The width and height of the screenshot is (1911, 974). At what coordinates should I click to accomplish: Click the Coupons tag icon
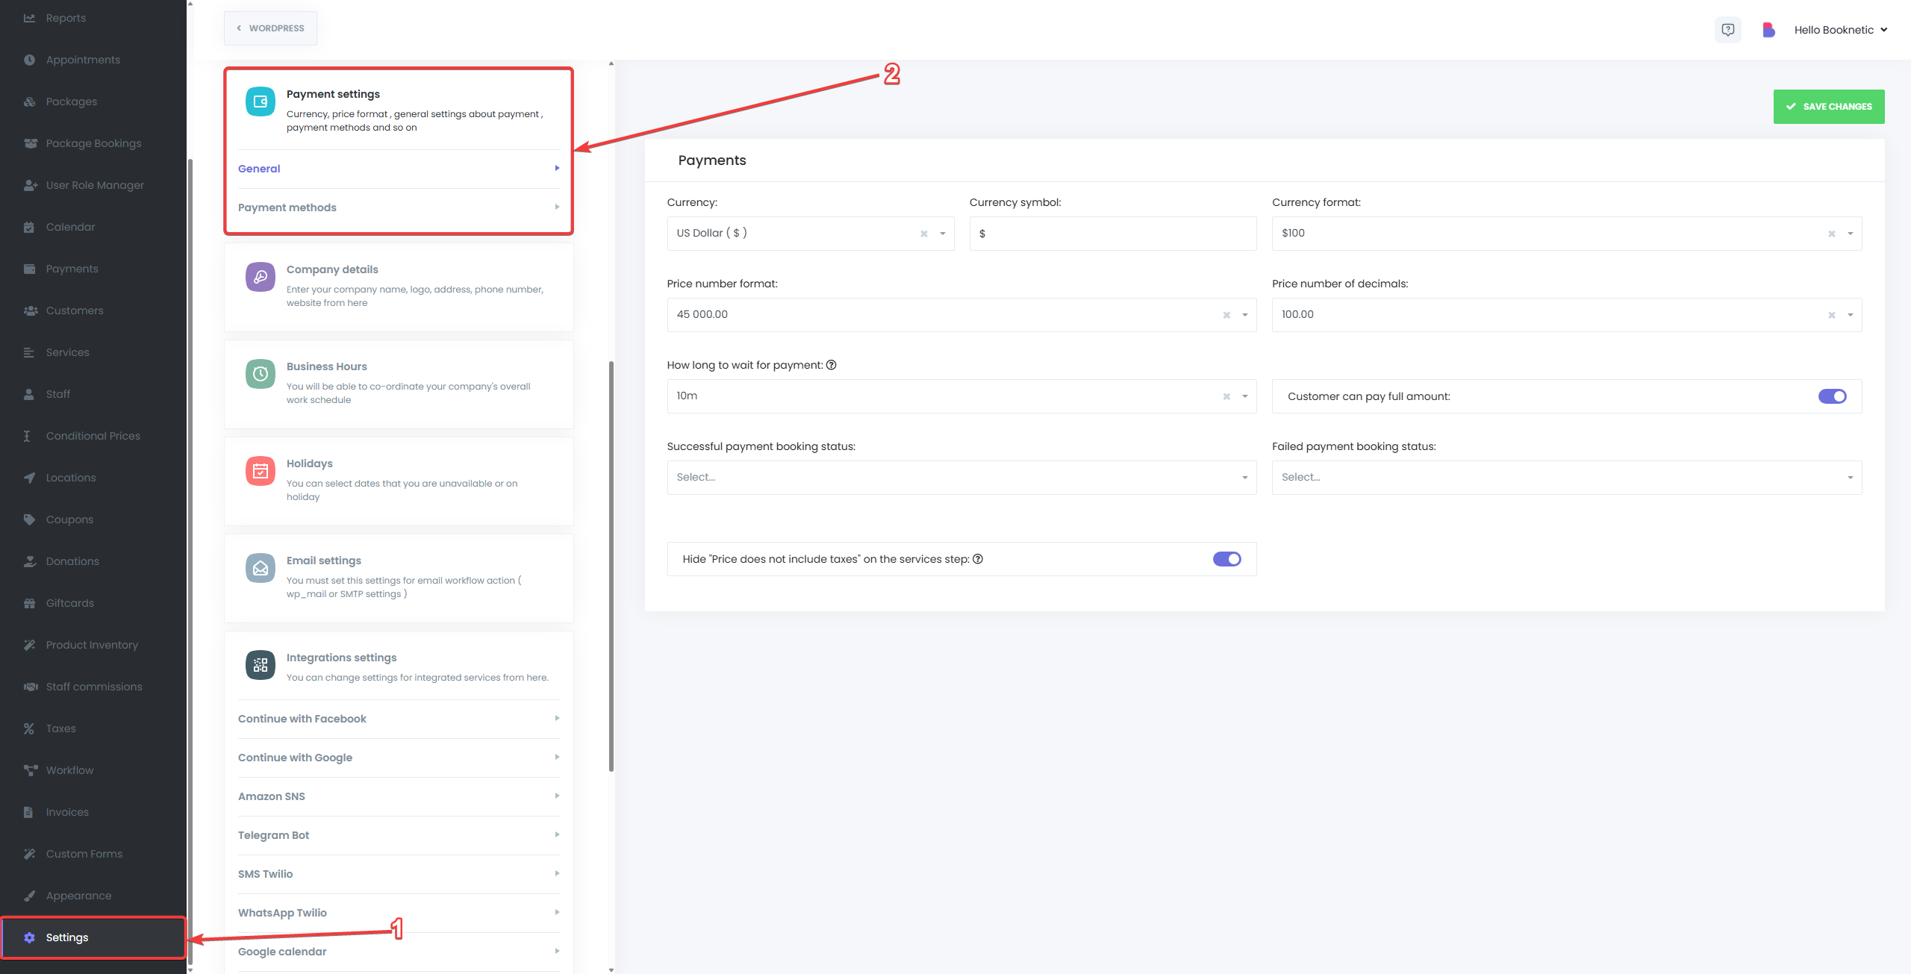pyautogui.click(x=29, y=519)
